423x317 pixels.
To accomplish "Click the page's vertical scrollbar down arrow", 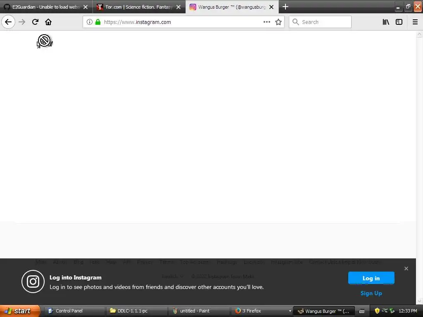I will [x=419, y=301].
